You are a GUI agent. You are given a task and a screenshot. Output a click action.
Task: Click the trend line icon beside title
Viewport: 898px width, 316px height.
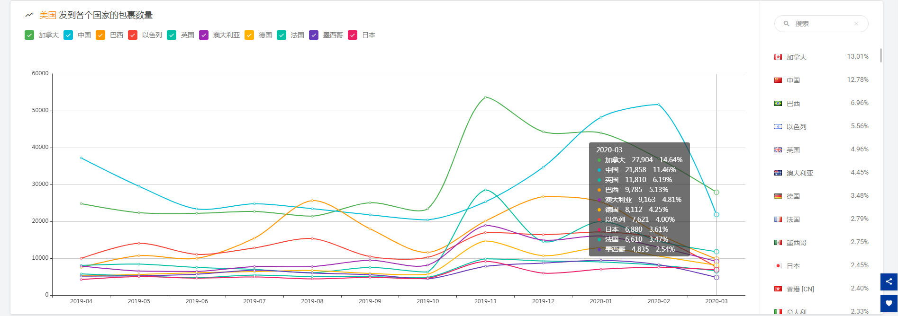(29, 15)
